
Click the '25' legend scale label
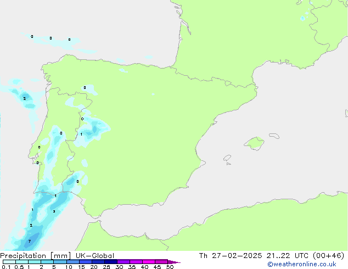106,267
